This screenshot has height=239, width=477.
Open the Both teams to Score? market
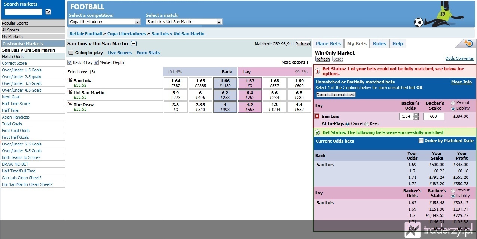tap(21, 157)
